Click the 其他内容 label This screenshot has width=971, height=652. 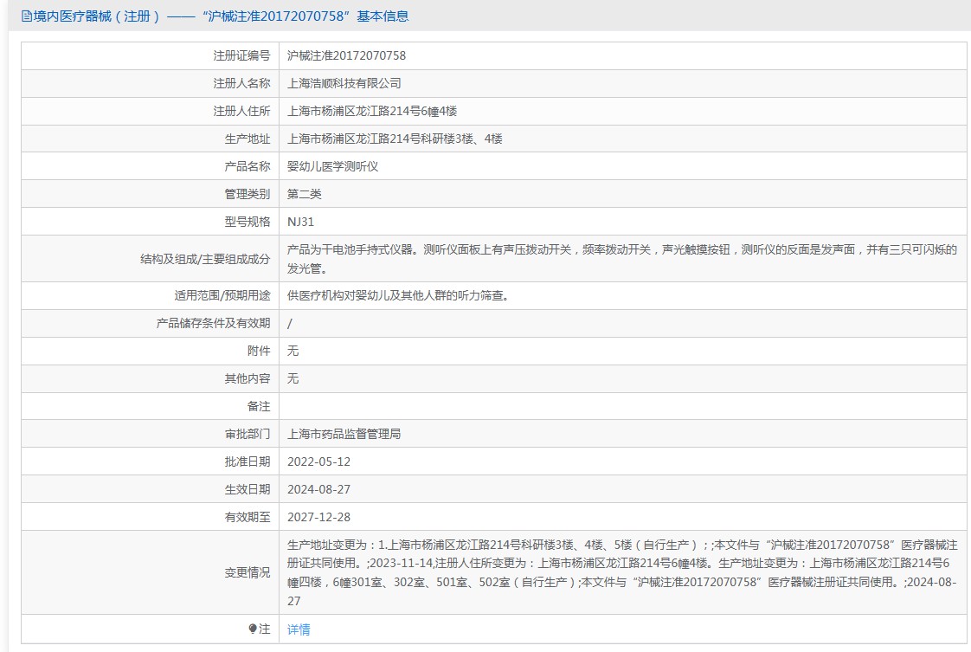[248, 378]
